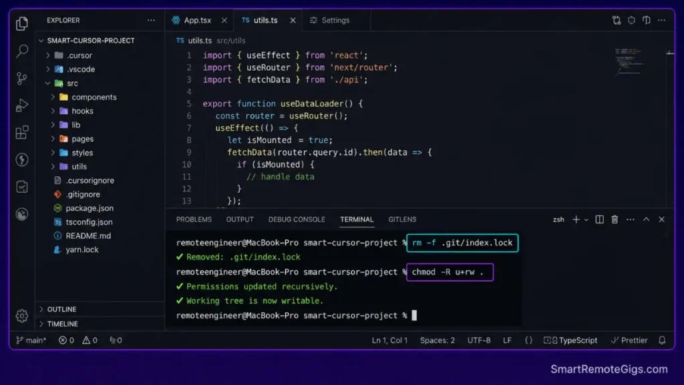
Task: Click UTF-8 encoding in the status bar
Action: click(479, 340)
